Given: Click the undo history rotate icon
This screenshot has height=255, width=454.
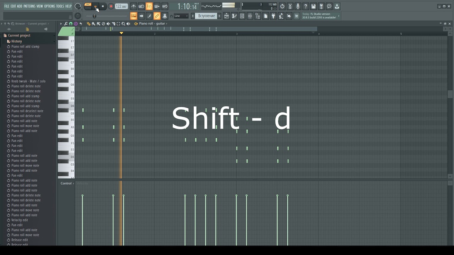Looking at the screenshot, I should coord(282,6).
